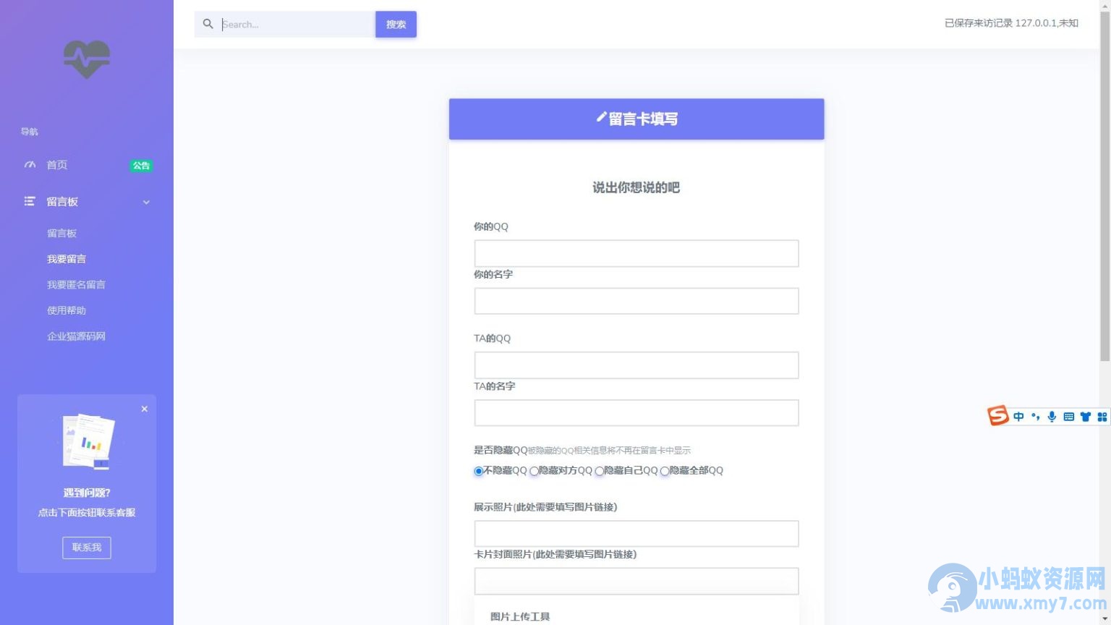
Task: Click the 联系我 contact button
Action: (87, 548)
